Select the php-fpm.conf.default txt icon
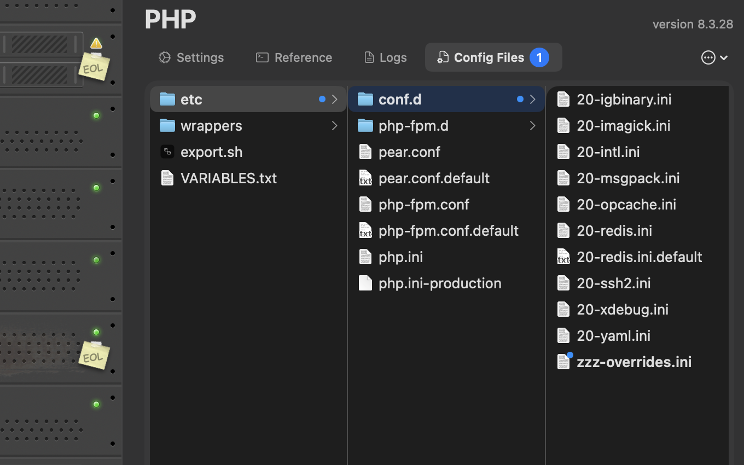744x465 pixels. [365, 230]
